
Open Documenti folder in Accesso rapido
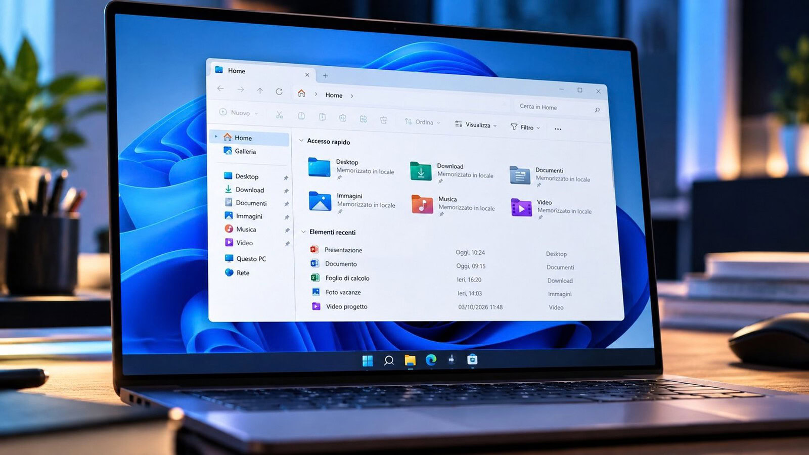(x=550, y=176)
